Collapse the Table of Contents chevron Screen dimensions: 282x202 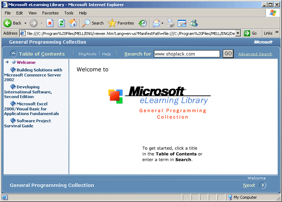[x=13, y=54]
